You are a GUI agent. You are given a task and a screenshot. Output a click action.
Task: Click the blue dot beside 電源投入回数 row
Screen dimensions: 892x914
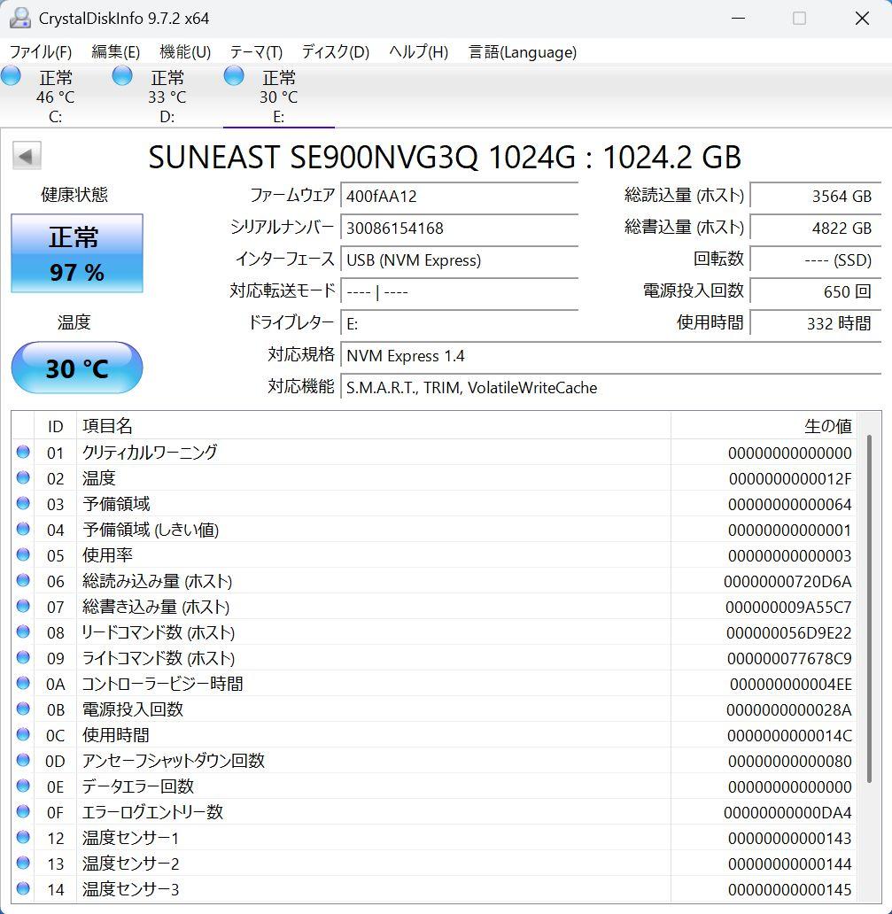click(24, 709)
